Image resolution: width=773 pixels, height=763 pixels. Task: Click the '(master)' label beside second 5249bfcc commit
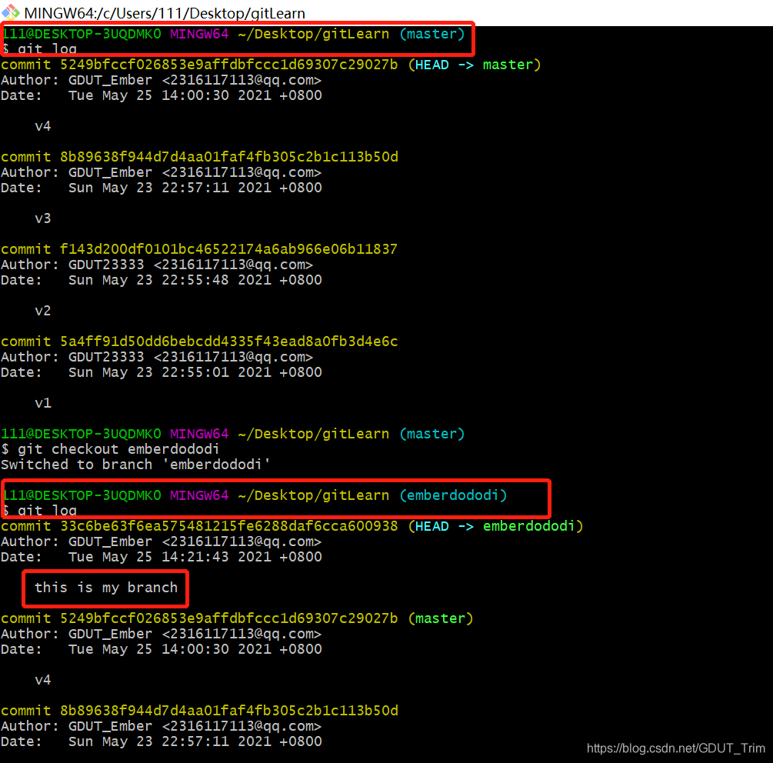[x=441, y=618]
